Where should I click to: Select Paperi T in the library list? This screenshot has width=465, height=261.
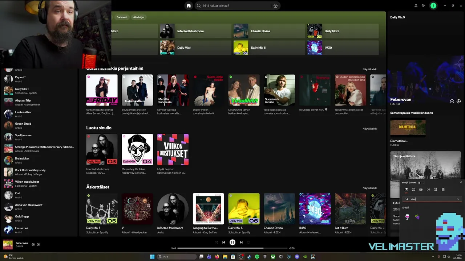pos(40,79)
